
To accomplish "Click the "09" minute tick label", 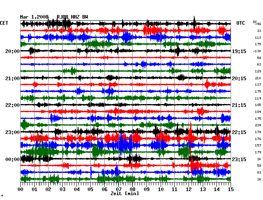I will (x=146, y=189).
